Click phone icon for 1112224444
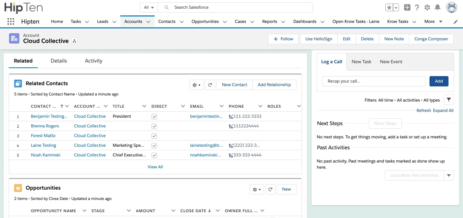Viewport: 463px width, 218px height. pos(231,126)
